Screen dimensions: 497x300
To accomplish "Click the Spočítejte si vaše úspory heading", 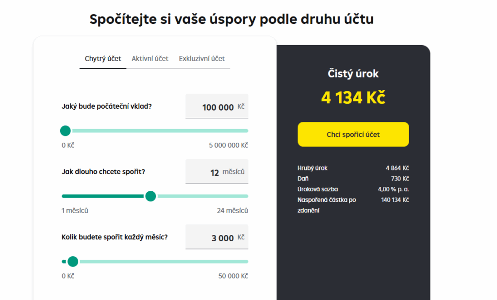I will click(232, 19).
